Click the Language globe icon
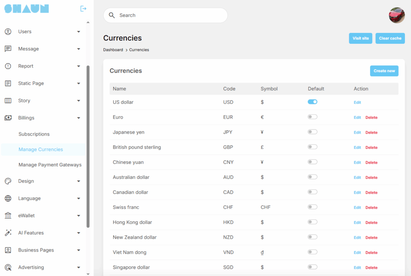The image size is (411, 276). click(x=8, y=199)
